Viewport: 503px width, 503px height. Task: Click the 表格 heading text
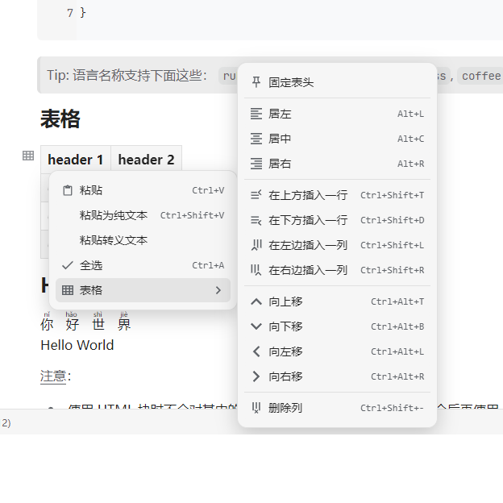point(60,118)
